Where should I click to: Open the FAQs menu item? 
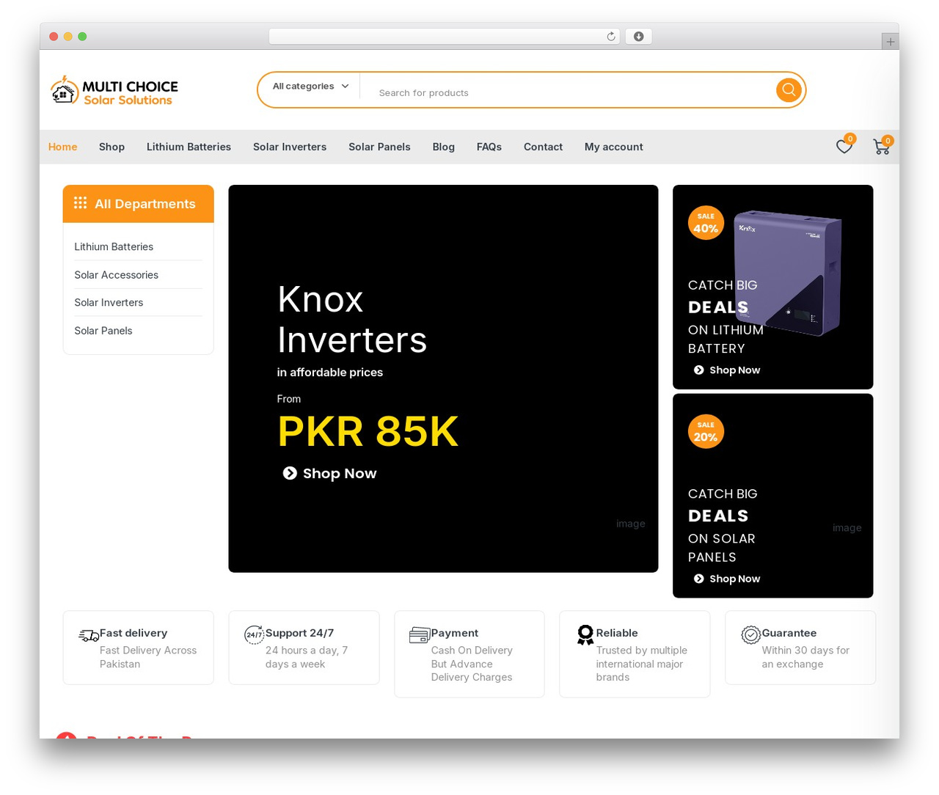489,147
